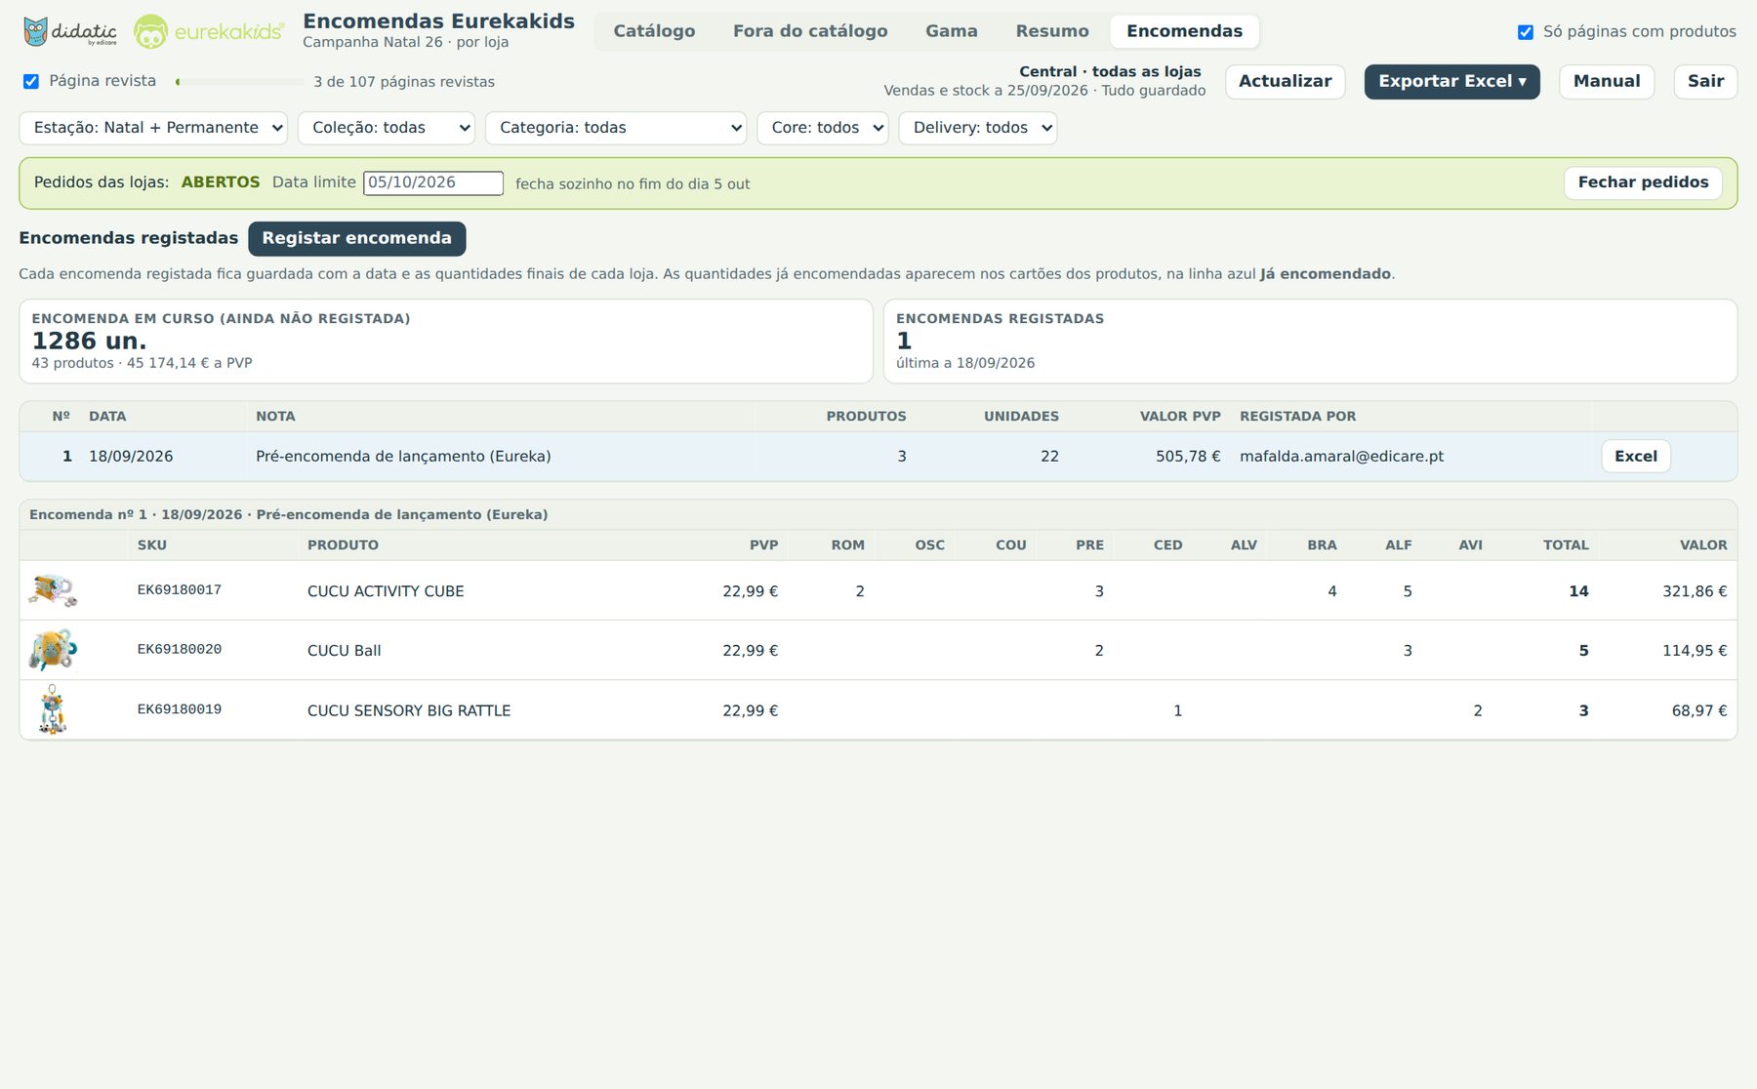
Task: Uncheck Só páginas com produtos
Action: click(1526, 32)
